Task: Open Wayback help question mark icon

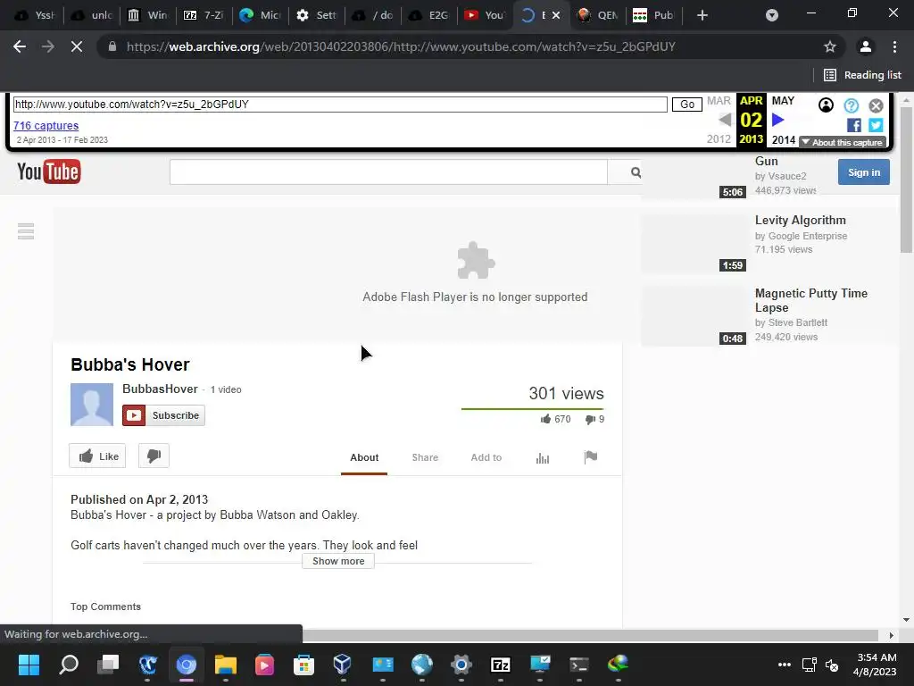Action: [851, 105]
